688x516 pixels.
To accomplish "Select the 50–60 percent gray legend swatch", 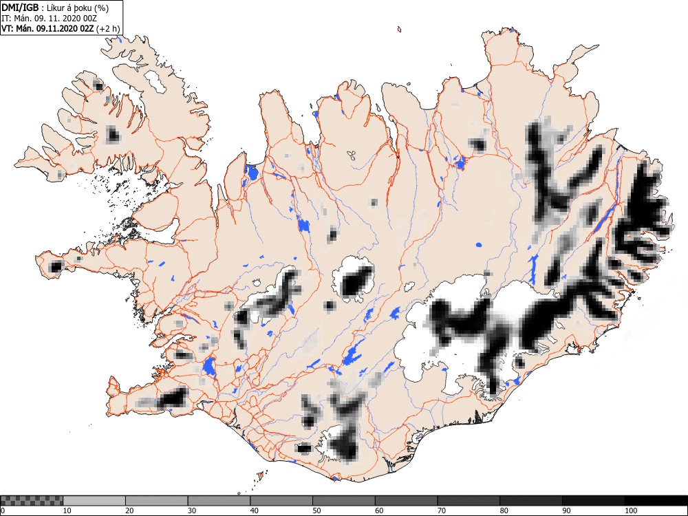I will pyautogui.click(x=343, y=501).
